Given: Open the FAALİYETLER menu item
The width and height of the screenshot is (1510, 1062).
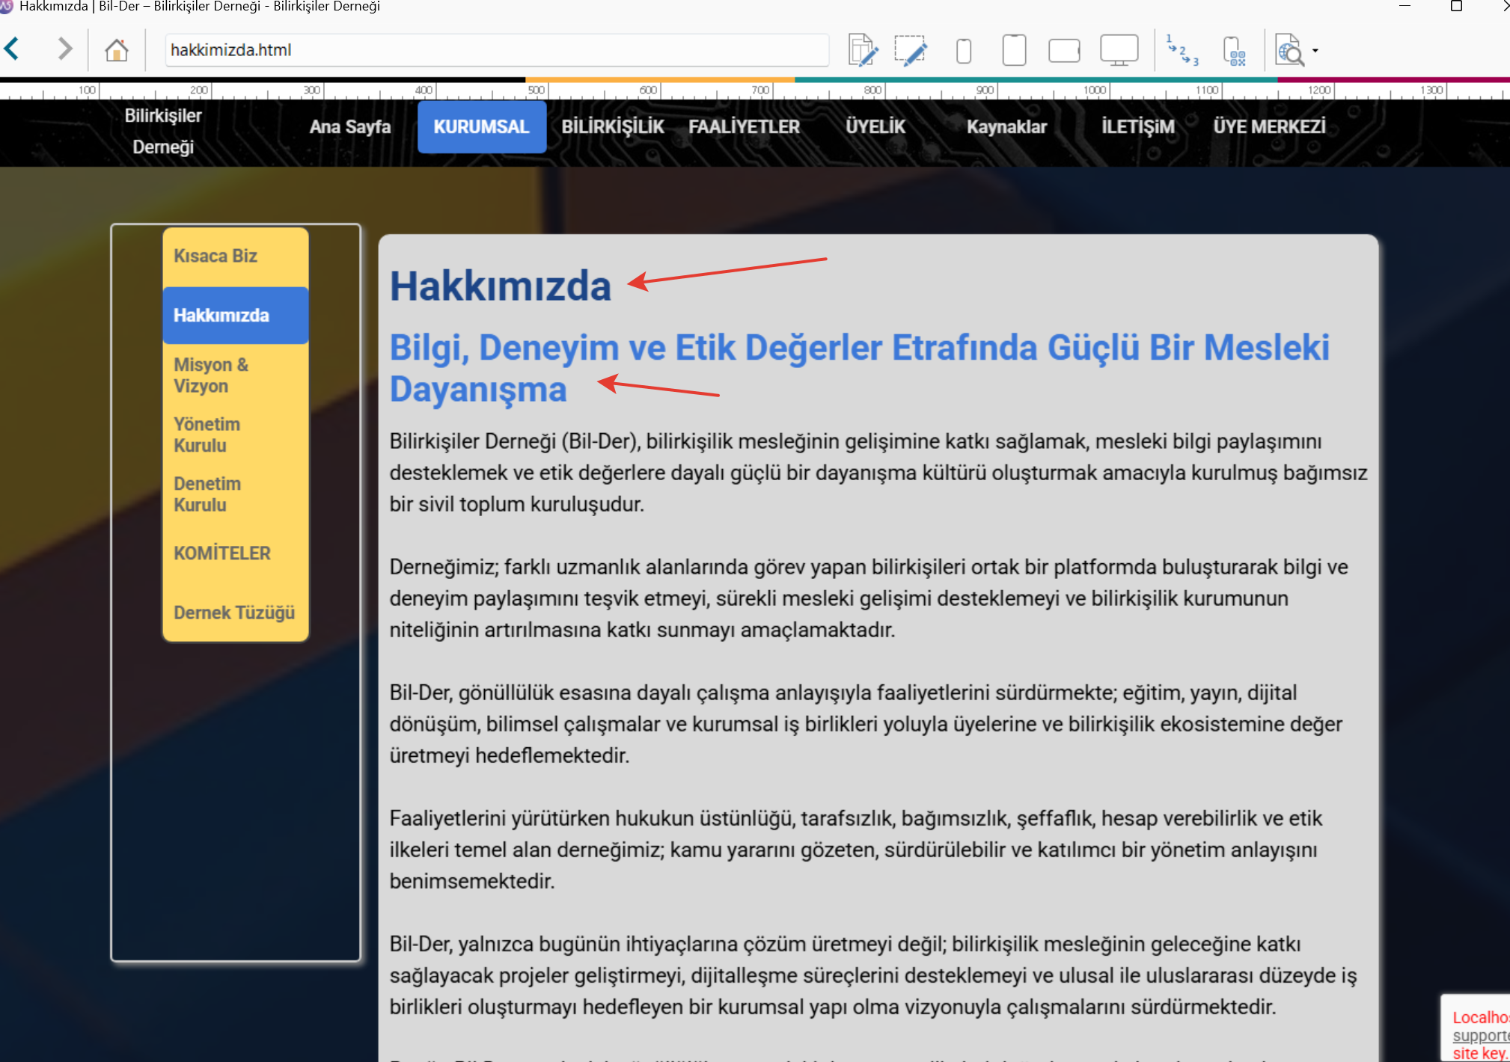Looking at the screenshot, I should pyautogui.click(x=744, y=126).
